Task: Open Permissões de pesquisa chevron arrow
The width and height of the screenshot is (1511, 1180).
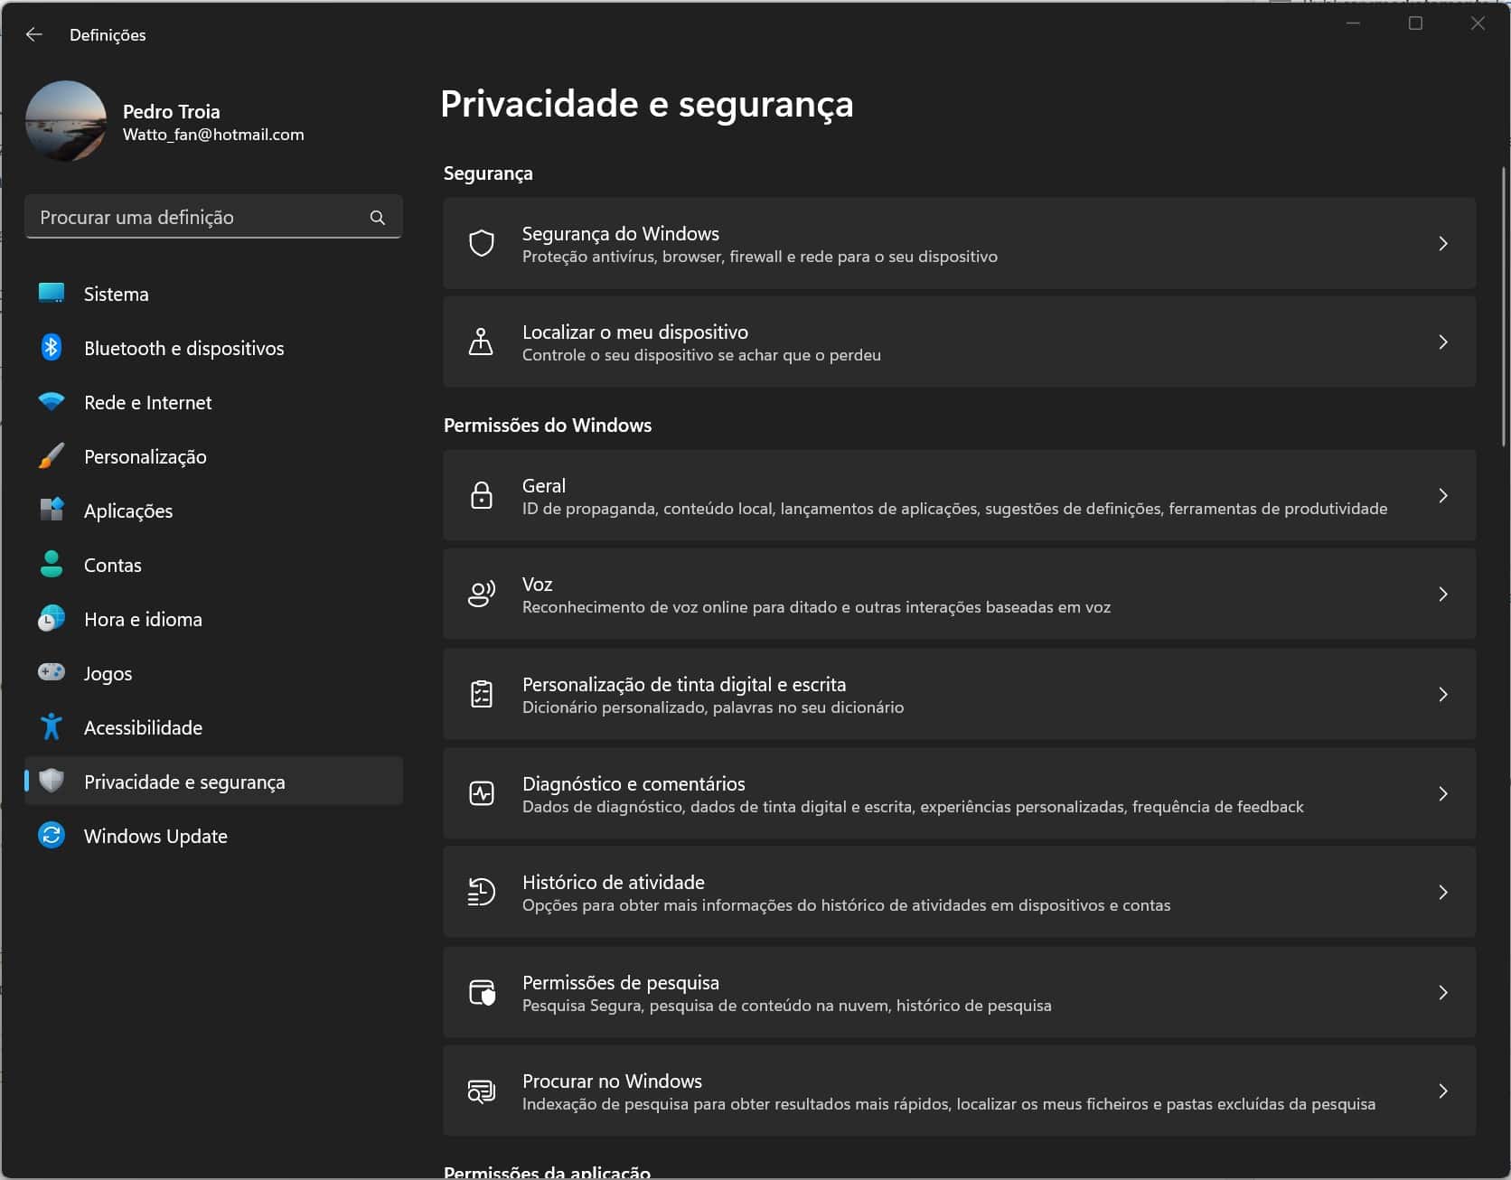Action: pyautogui.click(x=1443, y=992)
